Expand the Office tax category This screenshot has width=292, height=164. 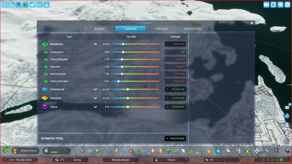point(95,107)
